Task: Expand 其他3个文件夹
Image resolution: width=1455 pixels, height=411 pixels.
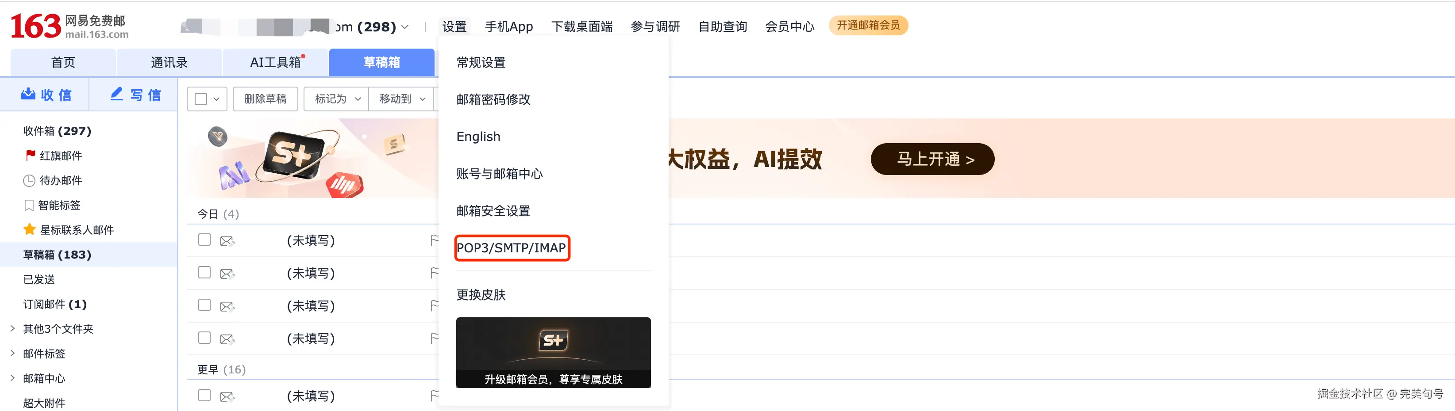Action: coord(12,328)
